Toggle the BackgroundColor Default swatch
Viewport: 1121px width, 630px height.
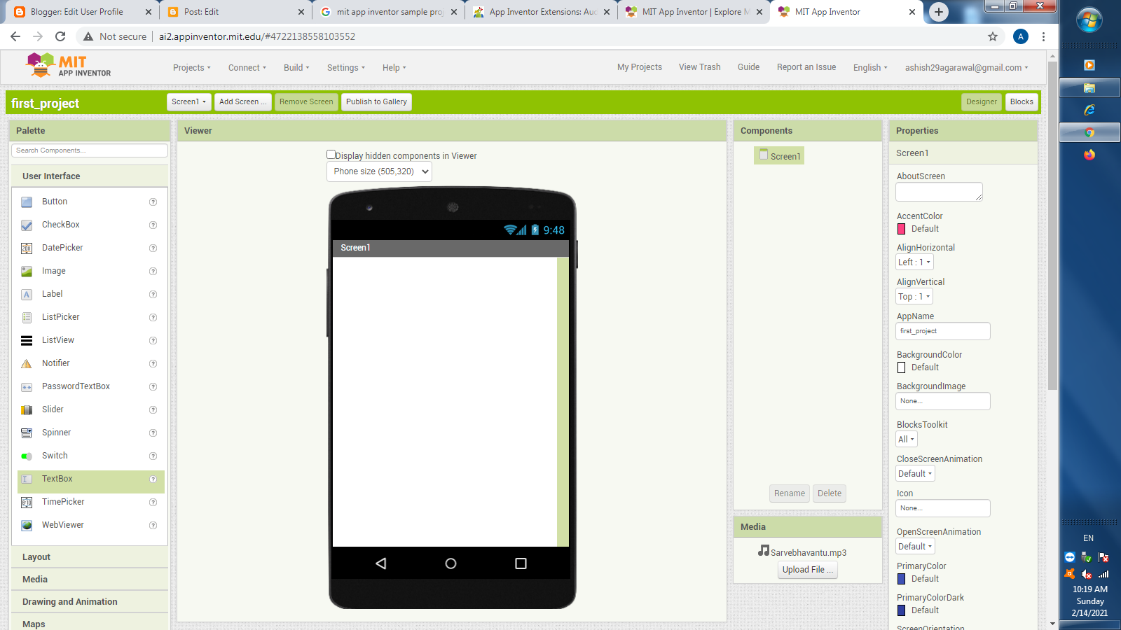(x=902, y=367)
